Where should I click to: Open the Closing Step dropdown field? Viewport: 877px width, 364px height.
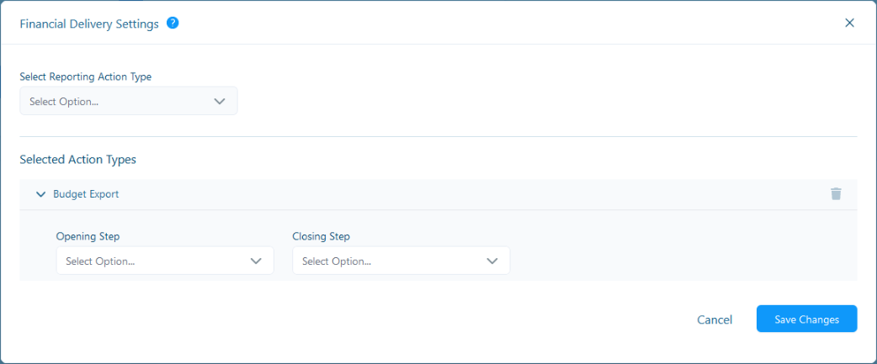point(401,261)
